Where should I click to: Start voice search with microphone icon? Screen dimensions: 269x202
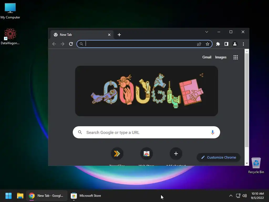pos(213,132)
